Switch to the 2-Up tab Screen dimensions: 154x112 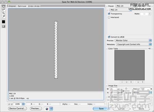[x=30, y=6]
